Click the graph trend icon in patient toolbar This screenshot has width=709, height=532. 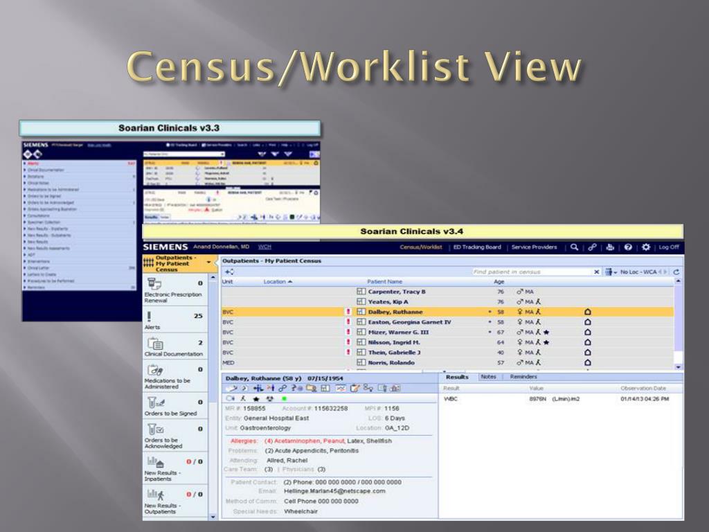341,388
